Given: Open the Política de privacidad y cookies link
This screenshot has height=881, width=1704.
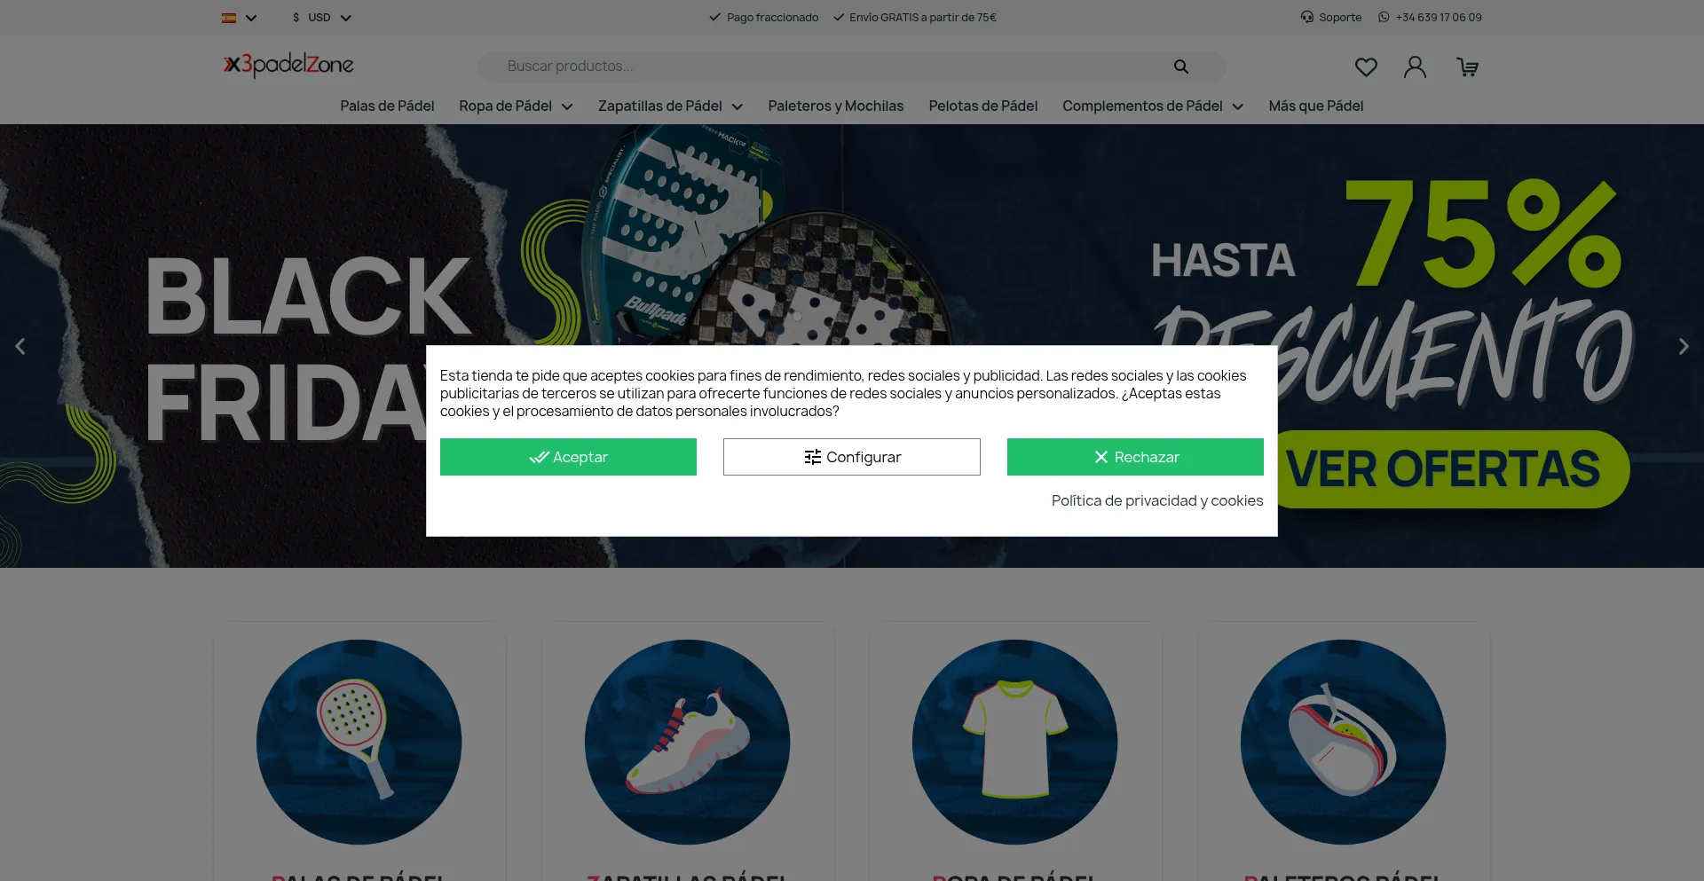Looking at the screenshot, I should coord(1156,500).
